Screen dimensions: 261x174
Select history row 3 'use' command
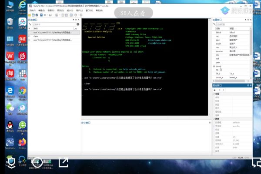[x=54, y=40]
